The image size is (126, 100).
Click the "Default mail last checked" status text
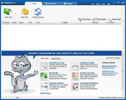pos(112,98)
